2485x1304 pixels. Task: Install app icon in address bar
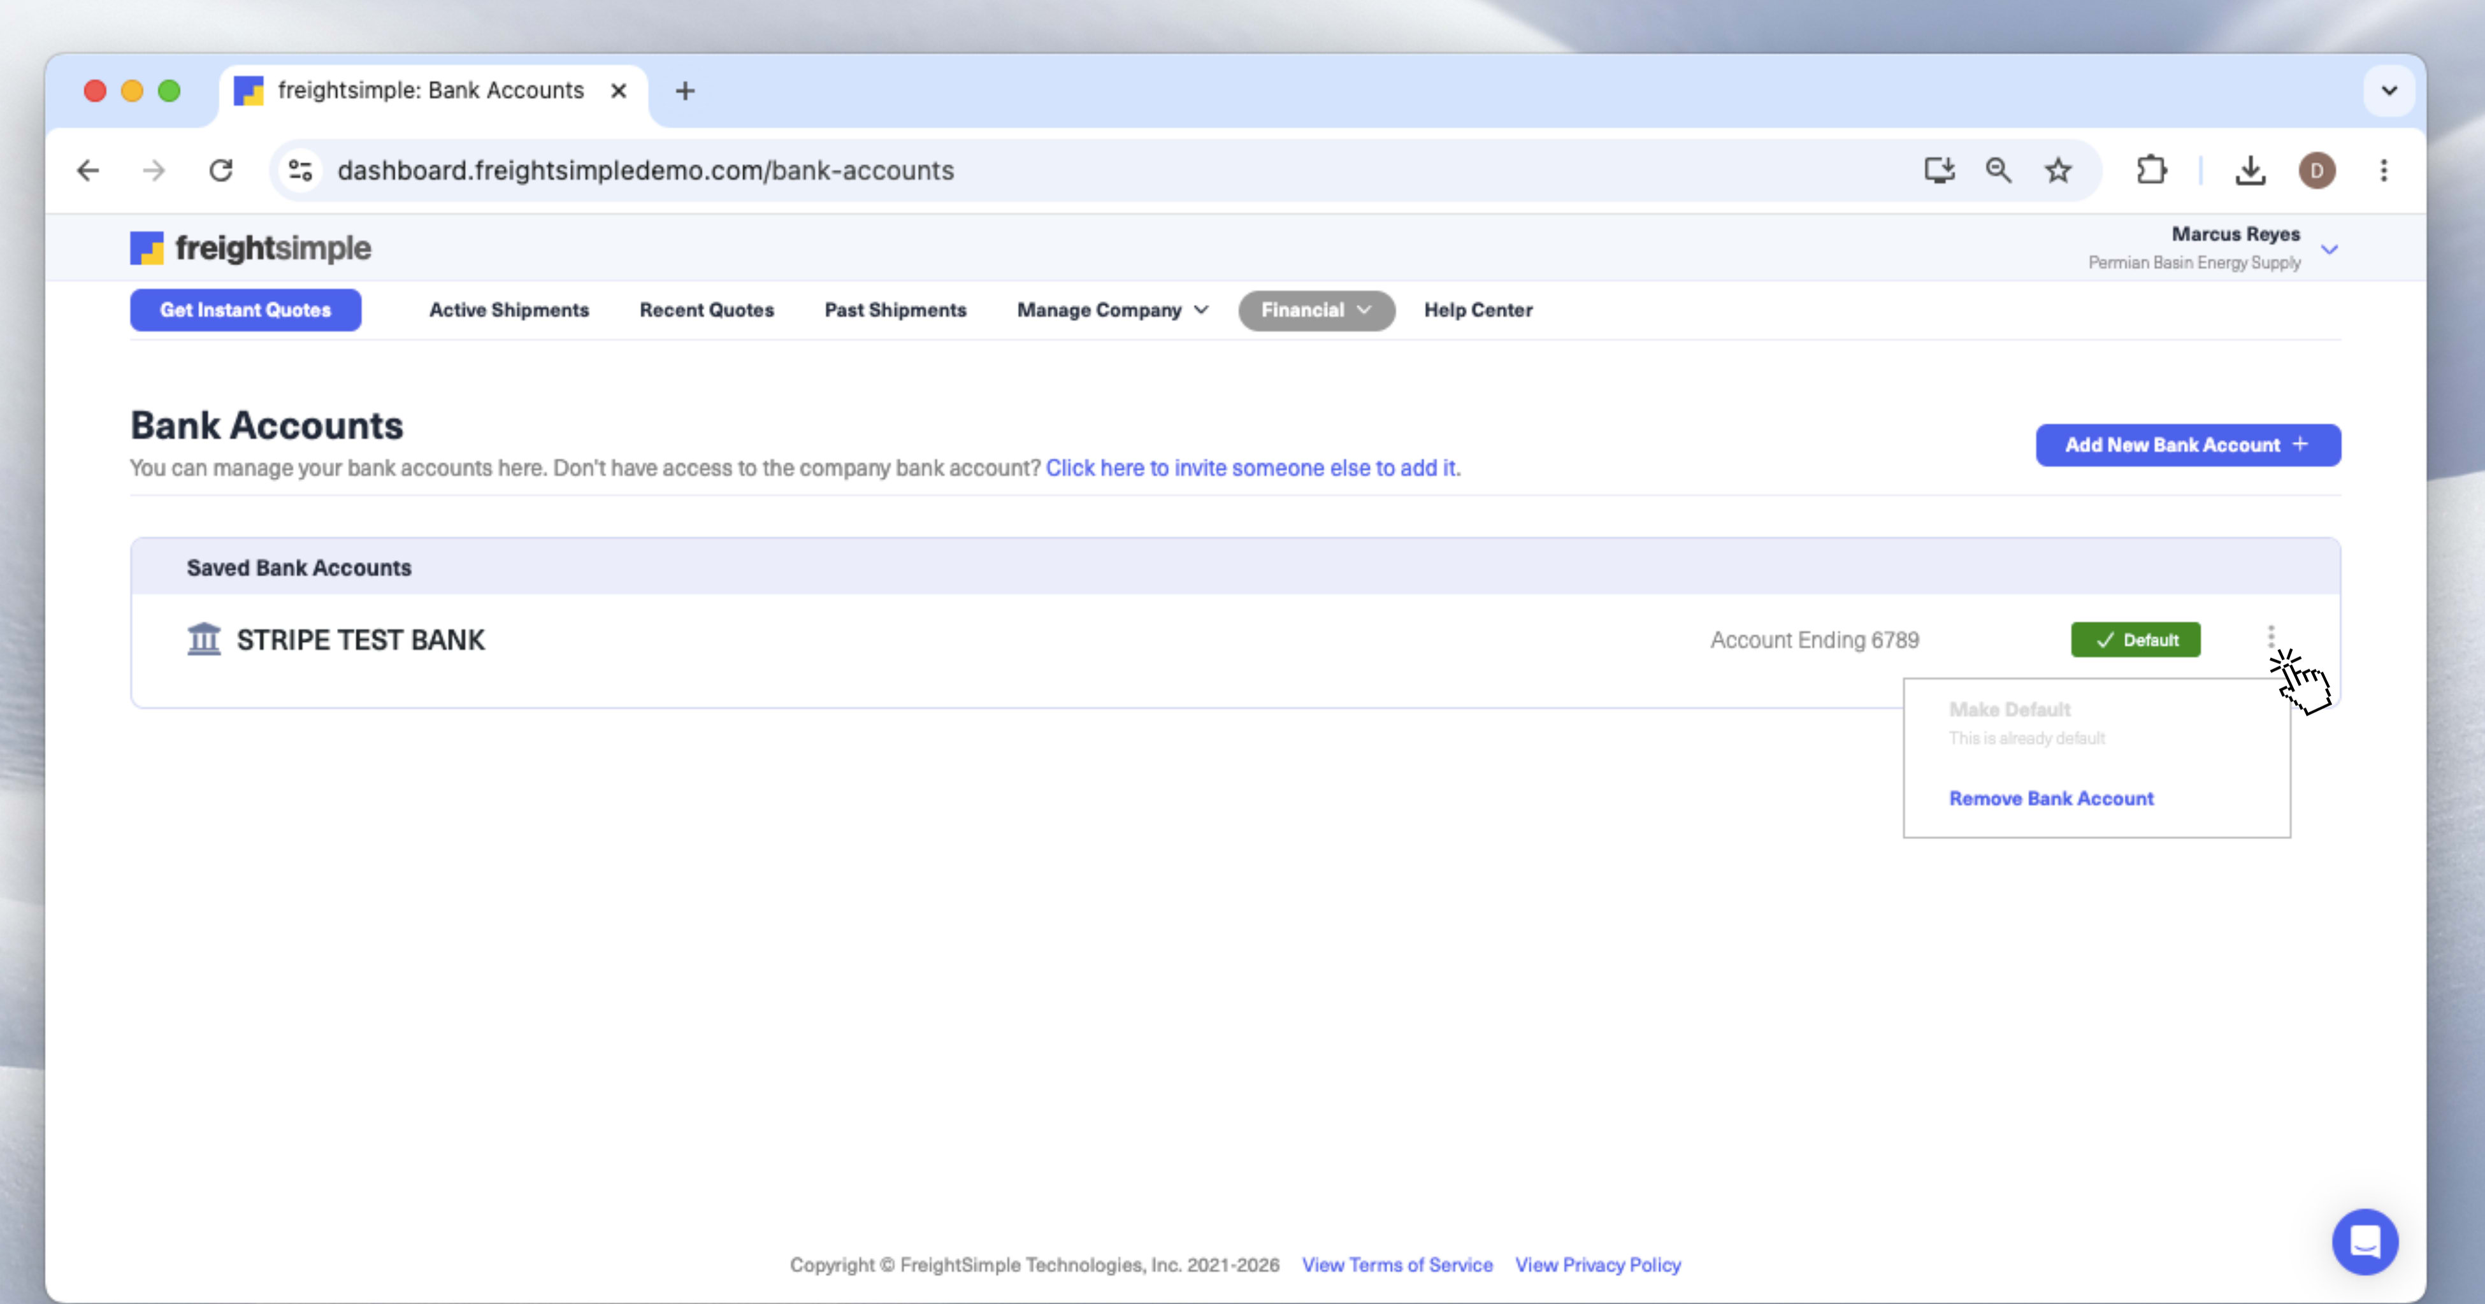(1939, 171)
